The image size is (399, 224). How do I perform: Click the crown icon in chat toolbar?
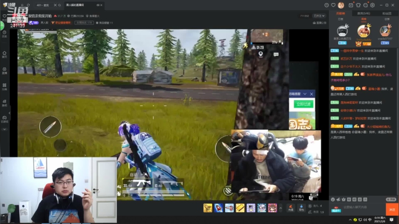(344, 200)
